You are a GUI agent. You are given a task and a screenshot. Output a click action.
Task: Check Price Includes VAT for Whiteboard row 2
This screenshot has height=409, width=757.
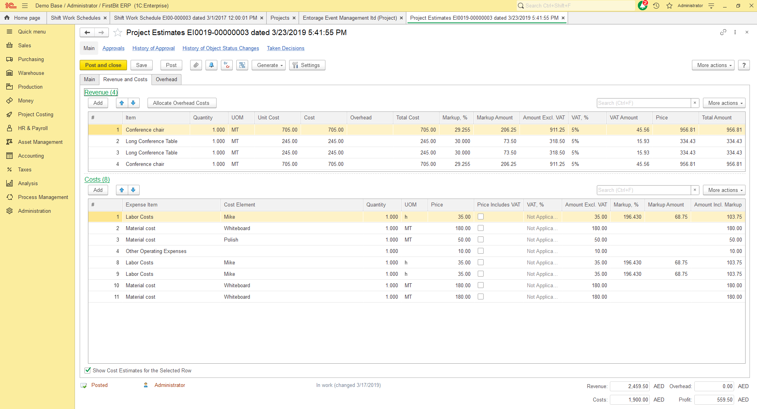click(x=480, y=228)
